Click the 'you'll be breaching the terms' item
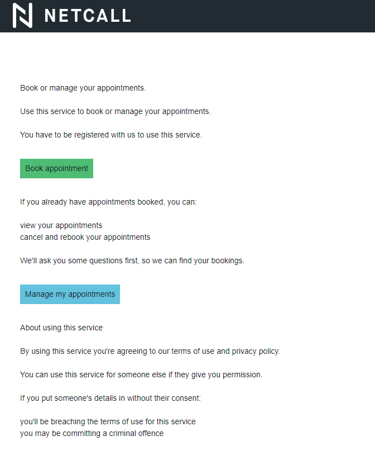This screenshot has width=375, height=455. click(108, 421)
